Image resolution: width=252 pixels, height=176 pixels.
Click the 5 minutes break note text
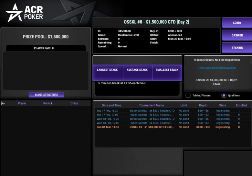tap(122, 83)
